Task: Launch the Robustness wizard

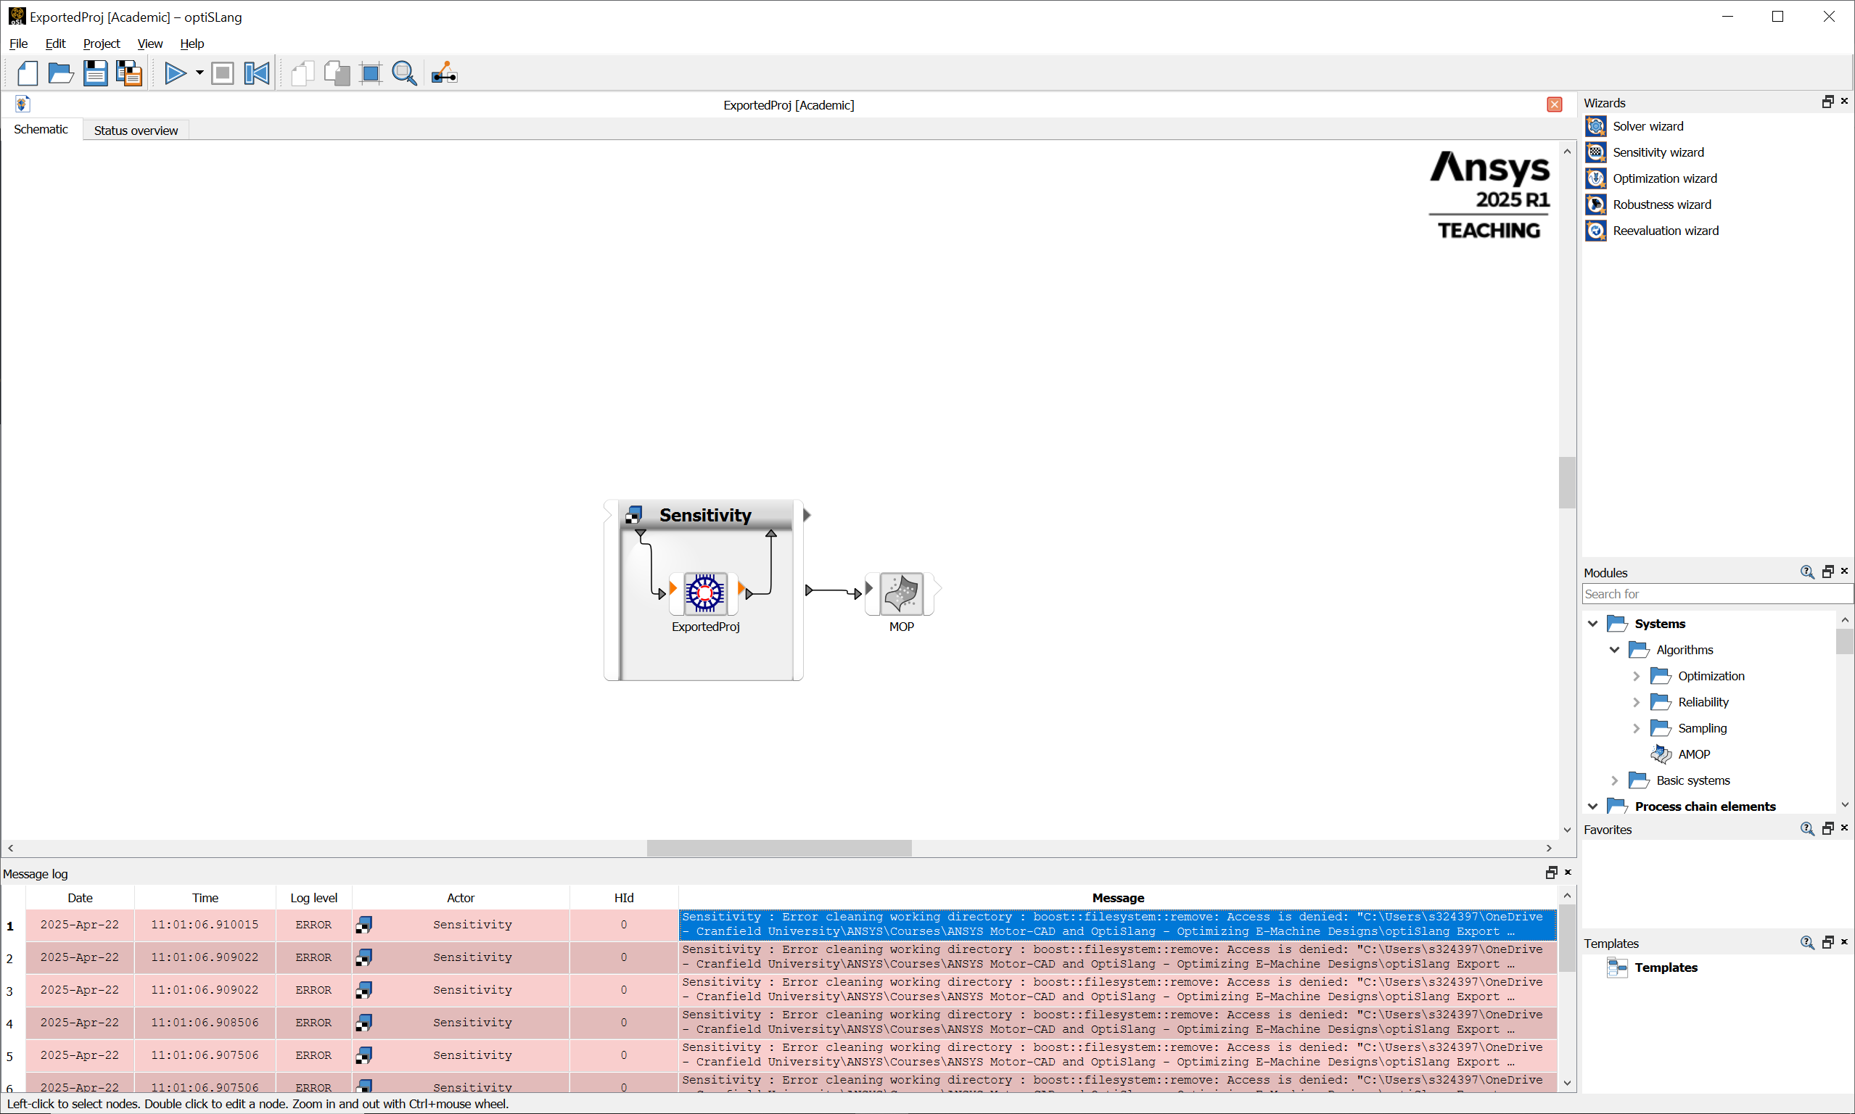Action: tap(1661, 205)
